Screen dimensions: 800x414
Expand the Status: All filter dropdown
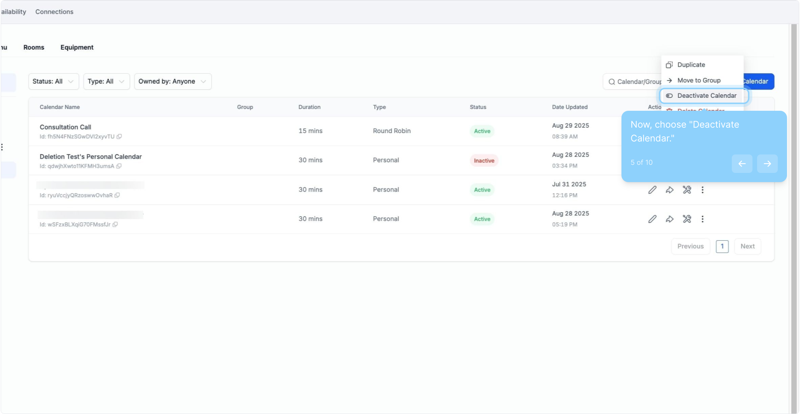click(53, 81)
